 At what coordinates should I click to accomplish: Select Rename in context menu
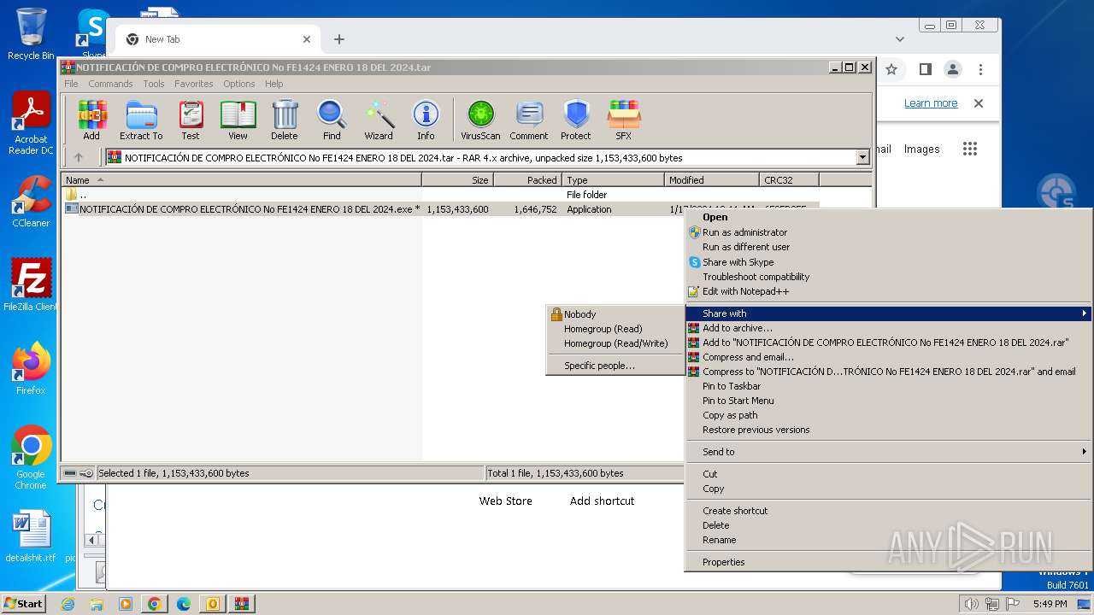coord(889,540)
